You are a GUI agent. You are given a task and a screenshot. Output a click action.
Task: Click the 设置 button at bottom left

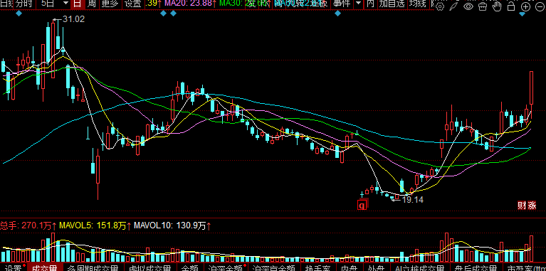pos(14,268)
